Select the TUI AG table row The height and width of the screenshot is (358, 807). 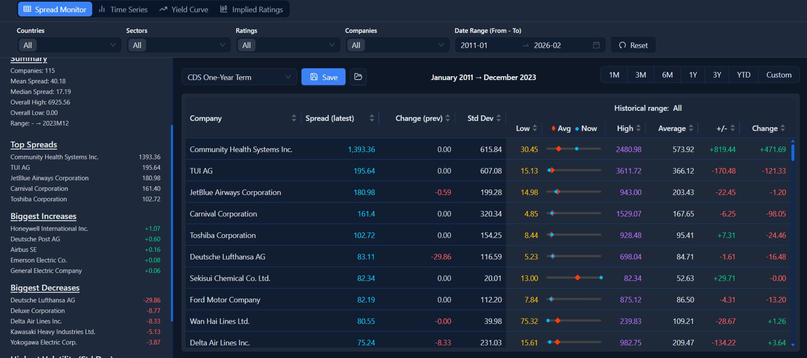click(x=488, y=171)
